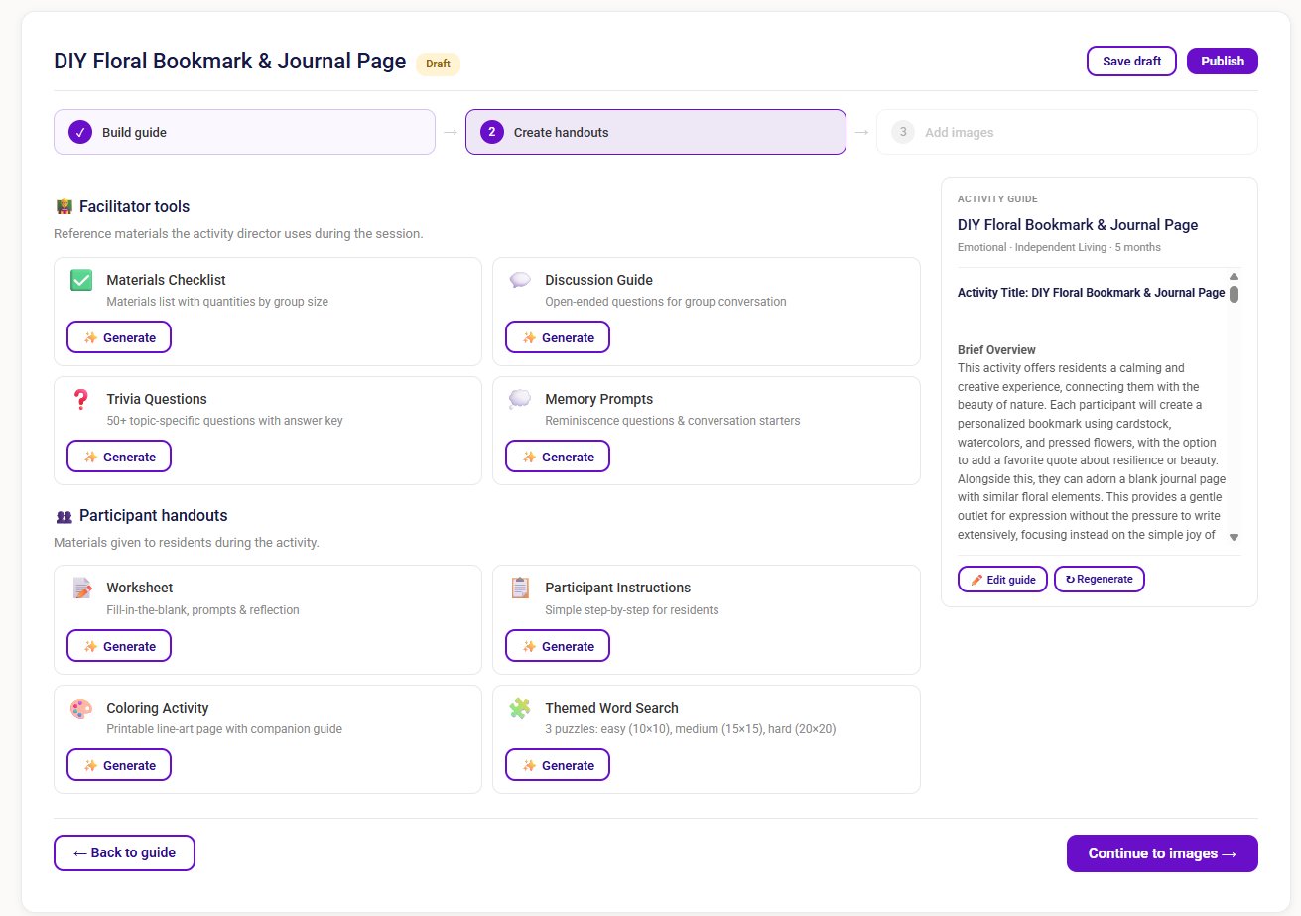Save the current draft
The width and height of the screenshot is (1301, 916).
click(x=1130, y=61)
